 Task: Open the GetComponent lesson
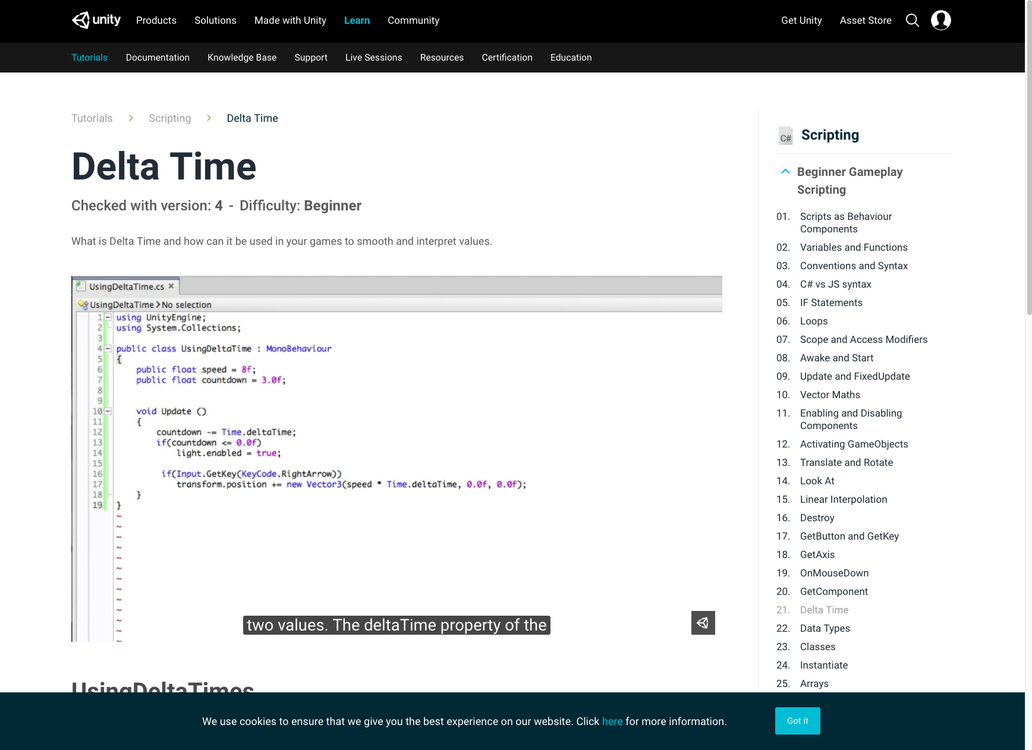coord(834,591)
